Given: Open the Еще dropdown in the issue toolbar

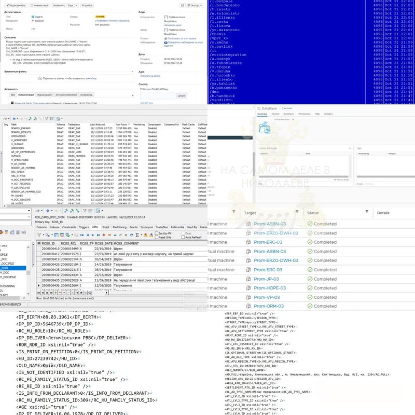Looking at the screenshot, I should 73,5.
